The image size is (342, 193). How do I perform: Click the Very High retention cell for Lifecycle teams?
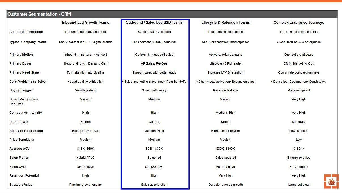[225, 175]
